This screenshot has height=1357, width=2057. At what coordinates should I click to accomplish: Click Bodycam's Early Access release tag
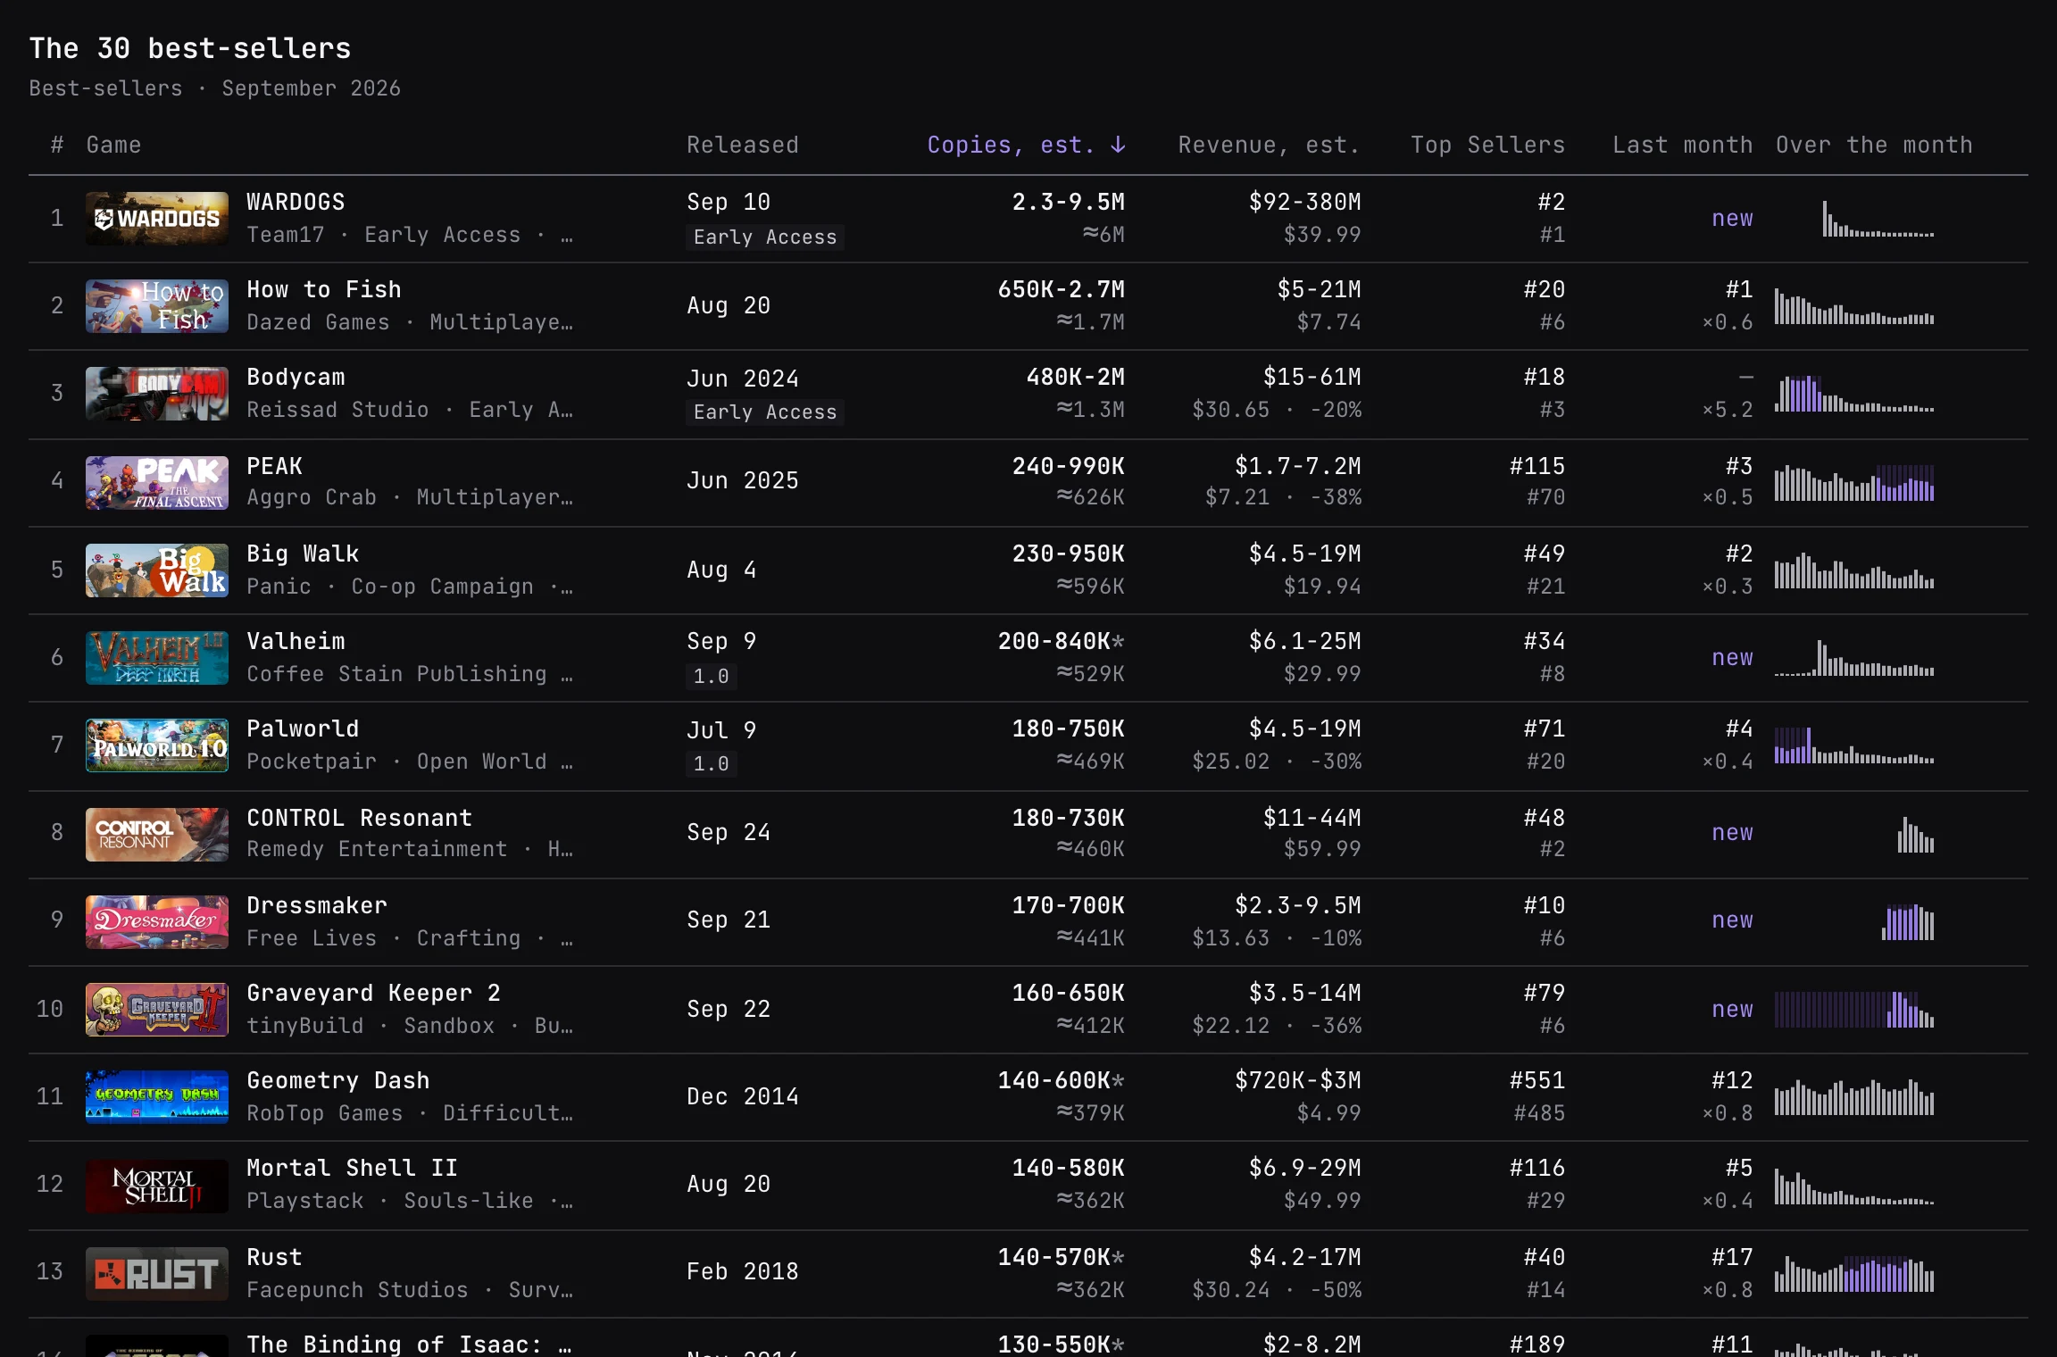pyautogui.click(x=765, y=412)
